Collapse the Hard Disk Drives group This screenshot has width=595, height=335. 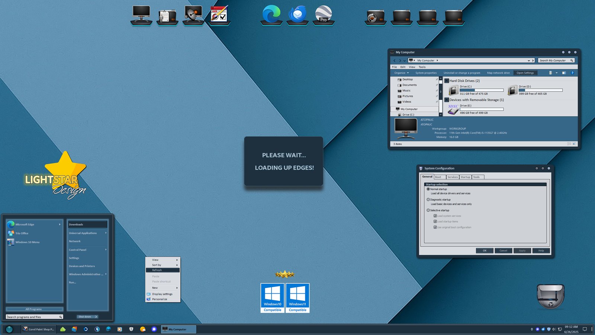tap(447, 81)
